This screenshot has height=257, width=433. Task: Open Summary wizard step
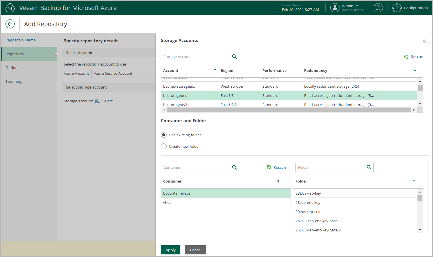click(x=29, y=81)
